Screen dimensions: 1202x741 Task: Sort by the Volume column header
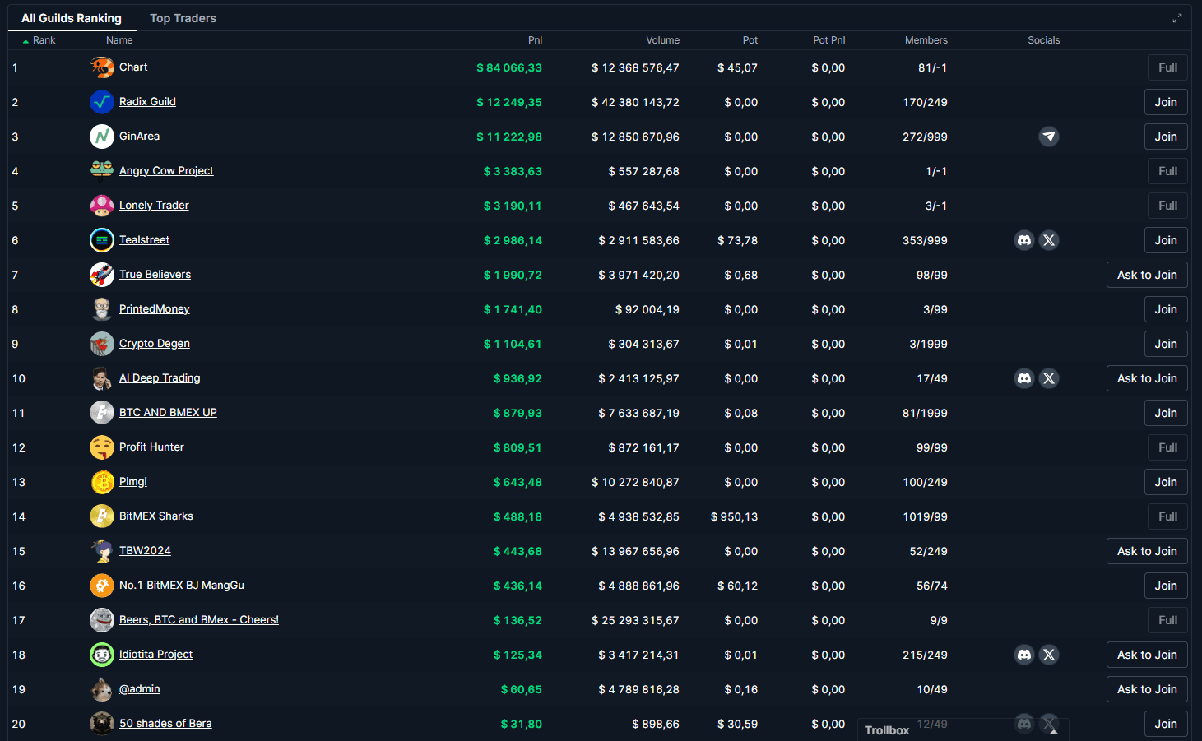662,40
